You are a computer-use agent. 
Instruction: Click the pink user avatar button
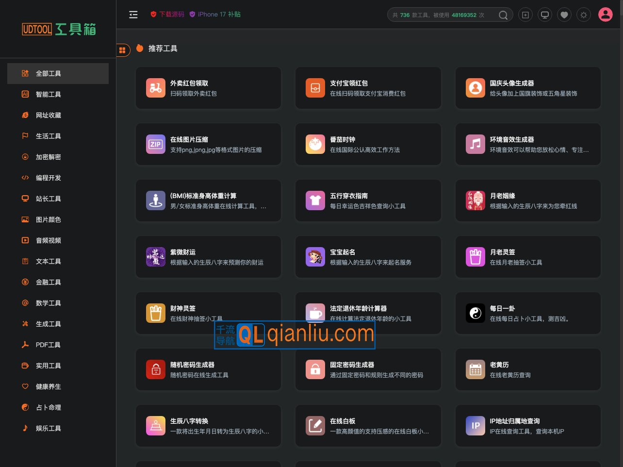pos(605,15)
